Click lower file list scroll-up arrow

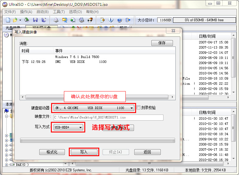(233, 112)
